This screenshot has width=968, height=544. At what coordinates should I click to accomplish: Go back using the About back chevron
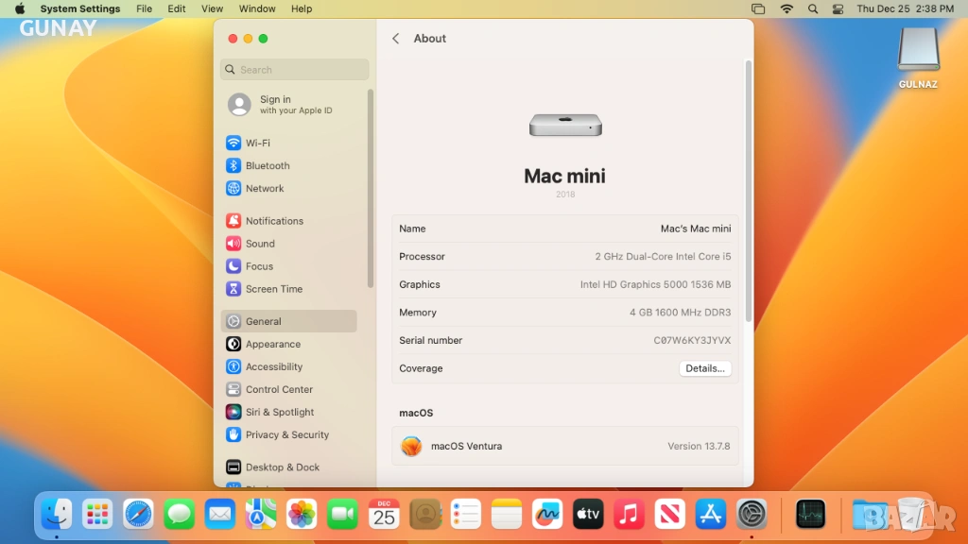(396, 39)
